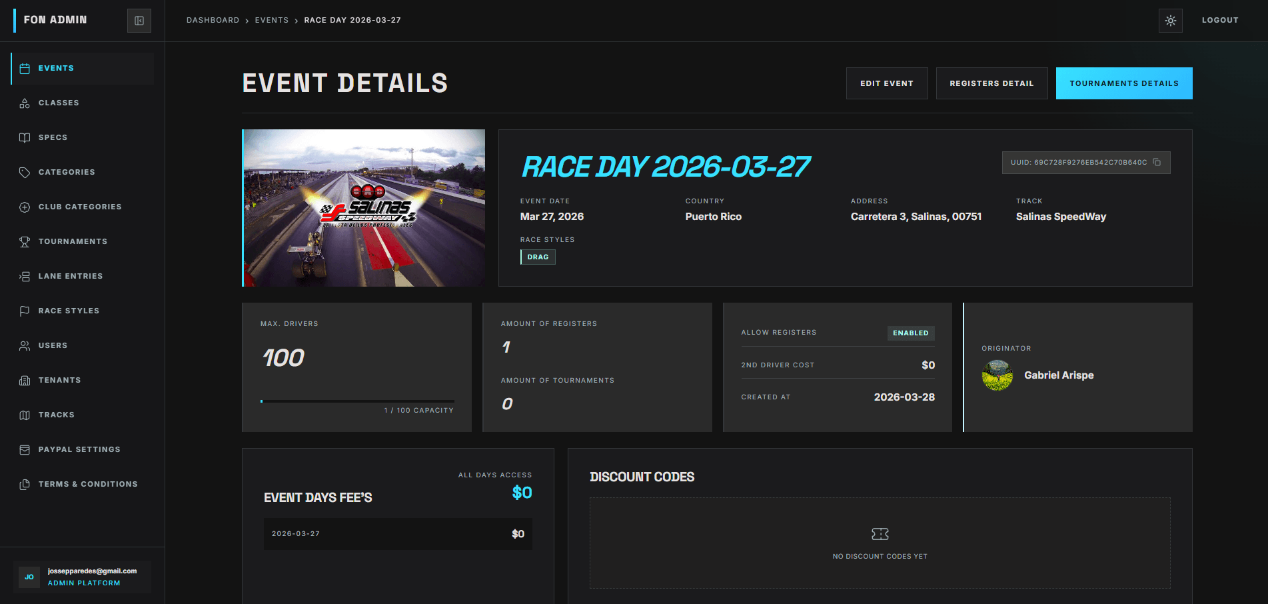Open Registers Detail
1268x604 pixels.
click(x=991, y=83)
